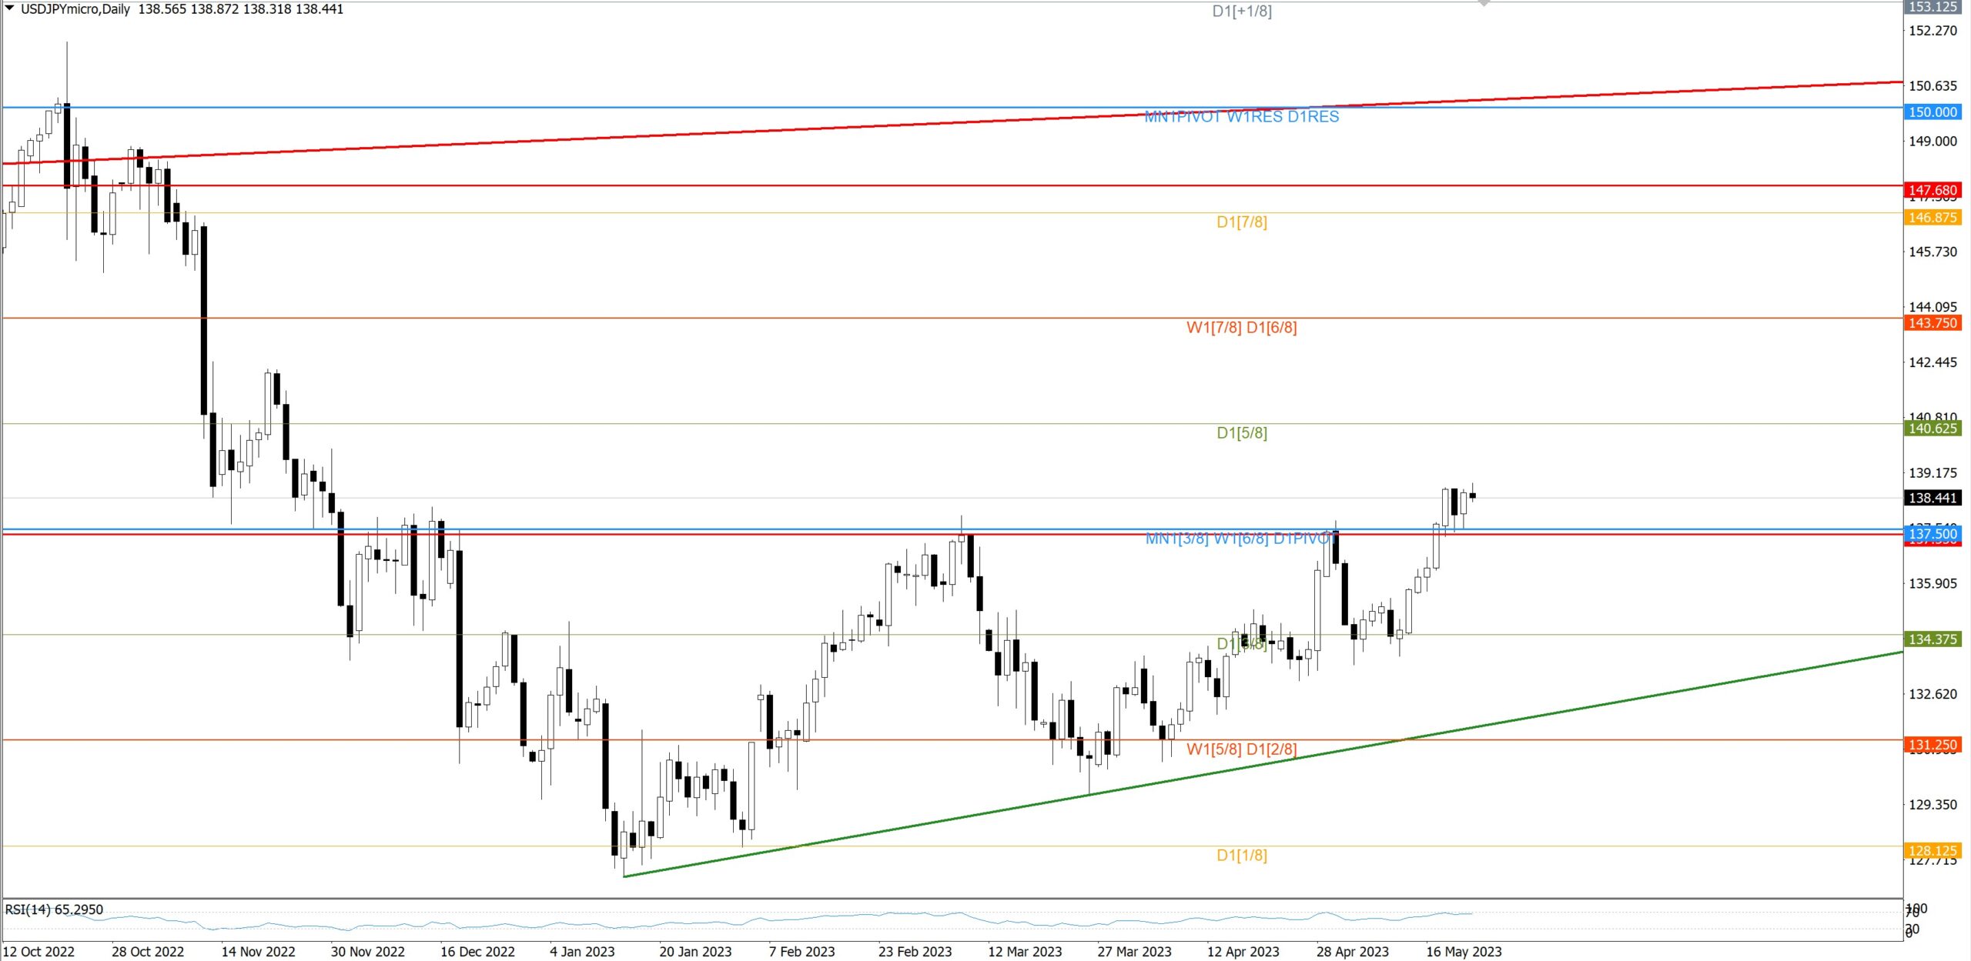This screenshot has width=1971, height=961.
Task: Click the orange-red 131.250 price tag
Action: click(1933, 745)
